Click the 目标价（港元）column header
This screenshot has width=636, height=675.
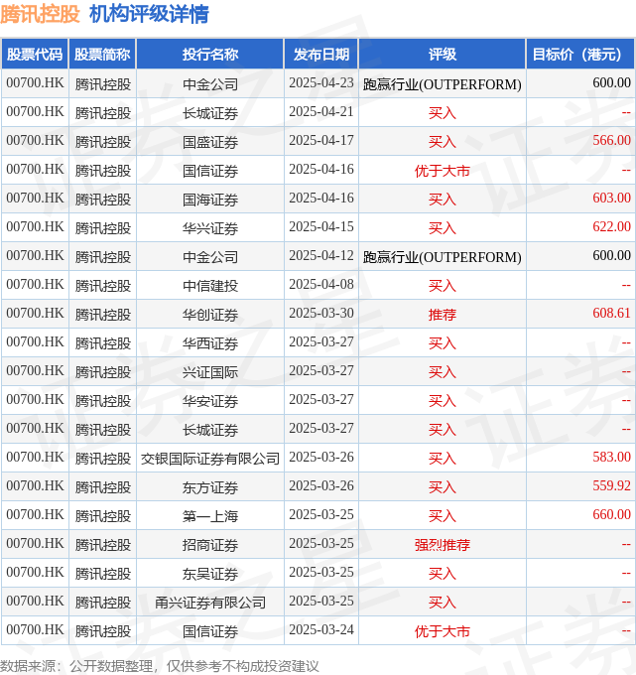579,55
